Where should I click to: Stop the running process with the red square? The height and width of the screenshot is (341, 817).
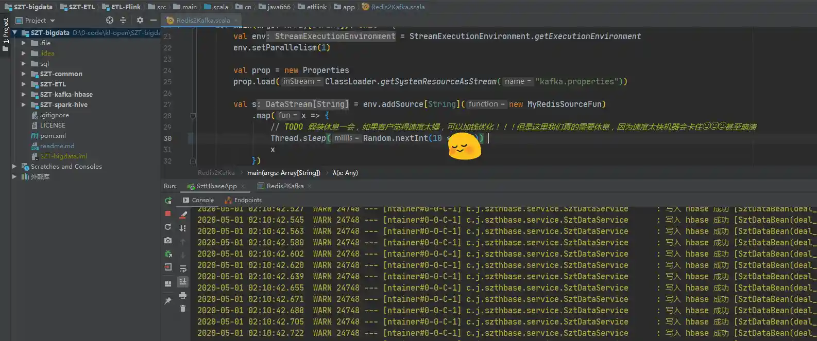(x=168, y=213)
